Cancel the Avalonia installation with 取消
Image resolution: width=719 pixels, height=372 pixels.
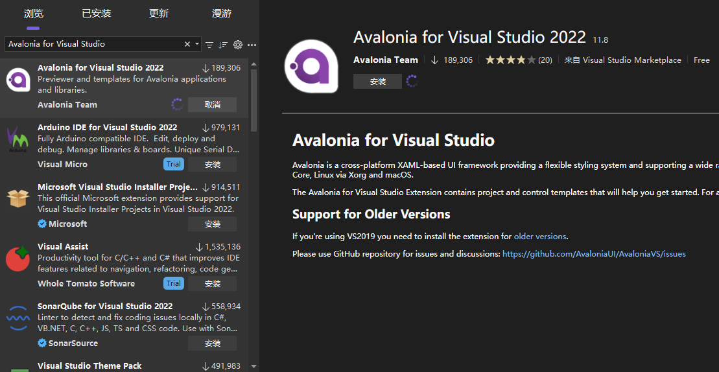pyautogui.click(x=212, y=104)
